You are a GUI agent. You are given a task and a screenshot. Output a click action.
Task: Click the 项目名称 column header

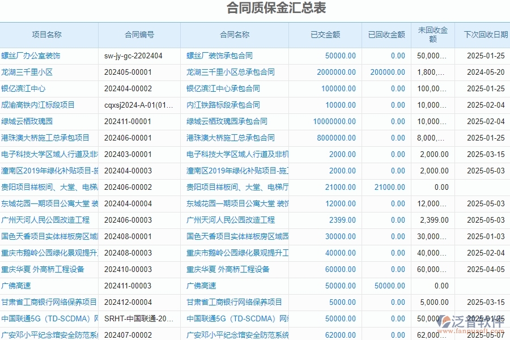coord(48,35)
